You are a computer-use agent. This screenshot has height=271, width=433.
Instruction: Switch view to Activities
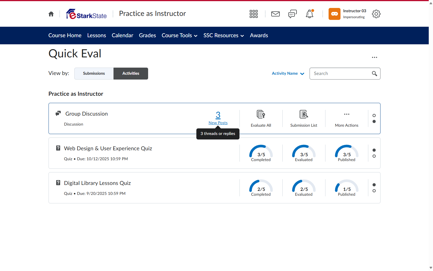point(131,74)
